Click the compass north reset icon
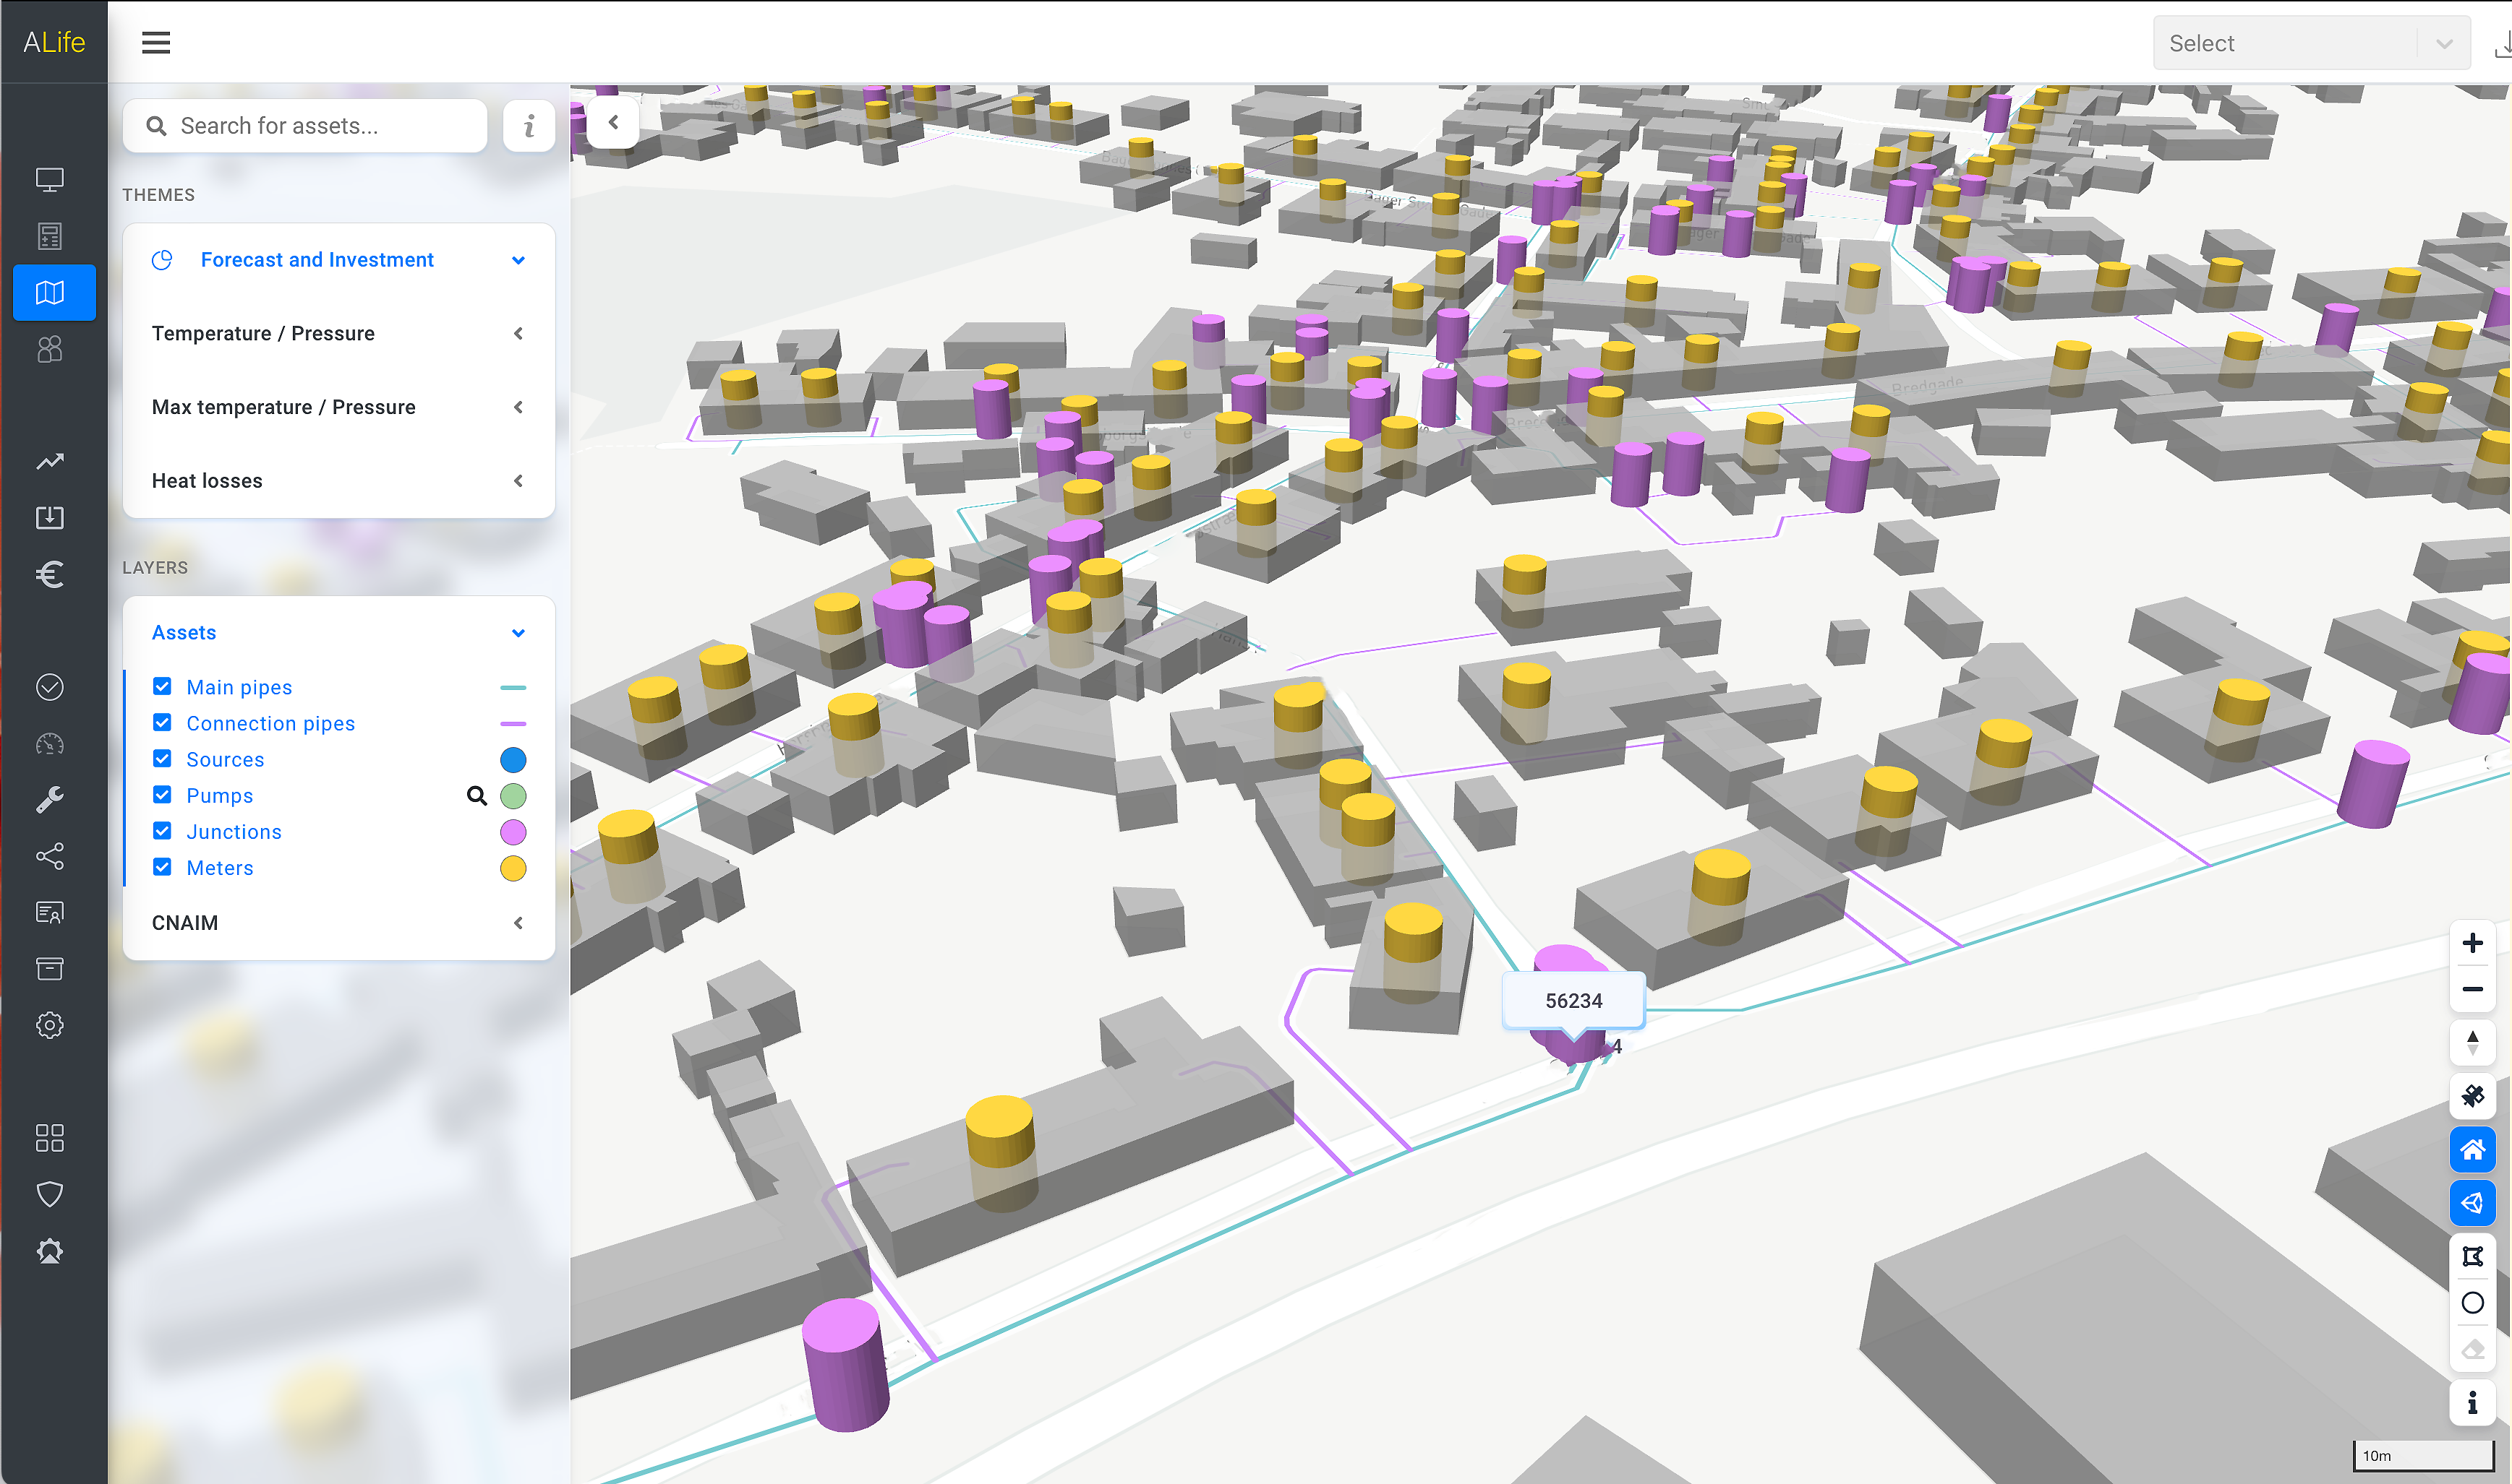The width and height of the screenshot is (2512, 1484). tap(2471, 1042)
